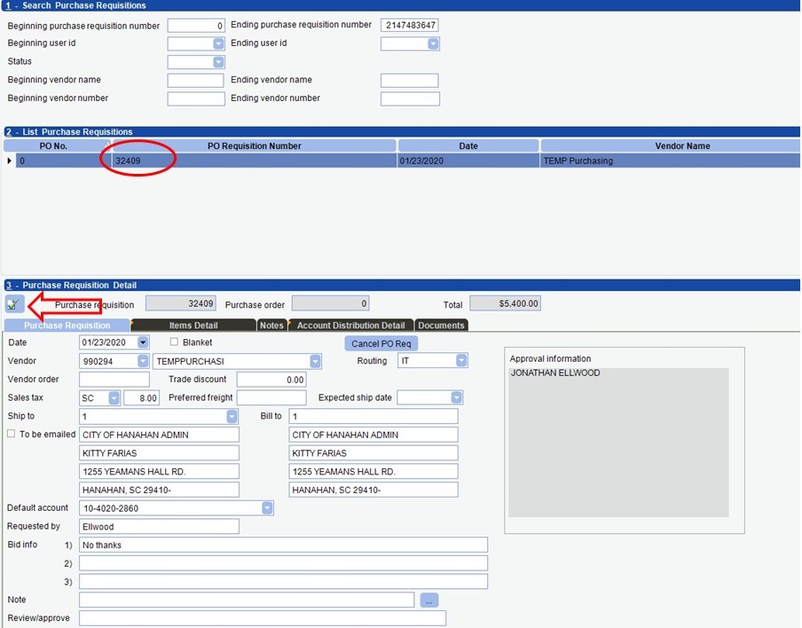
Task: Click the Bill to number field
Action: (x=373, y=416)
